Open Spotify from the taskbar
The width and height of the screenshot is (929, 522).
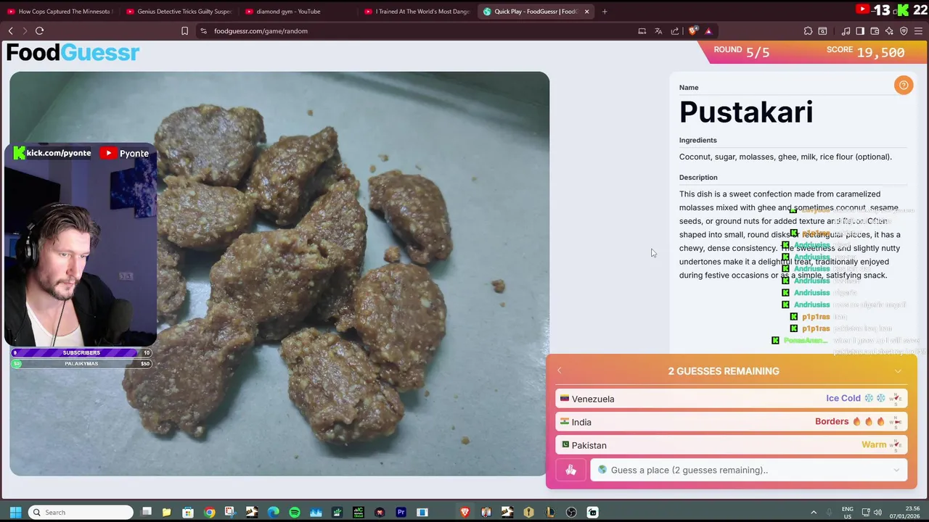pos(295,513)
